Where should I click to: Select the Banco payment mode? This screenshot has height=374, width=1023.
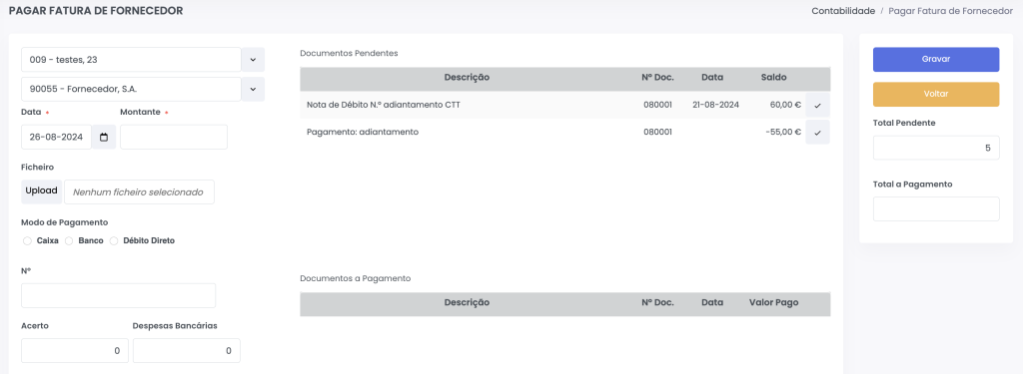pyautogui.click(x=69, y=241)
